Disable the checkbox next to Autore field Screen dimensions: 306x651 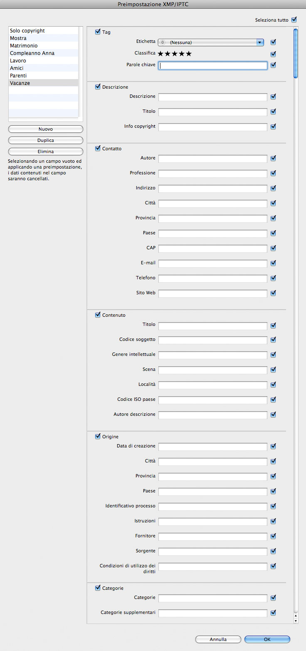[x=273, y=158]
